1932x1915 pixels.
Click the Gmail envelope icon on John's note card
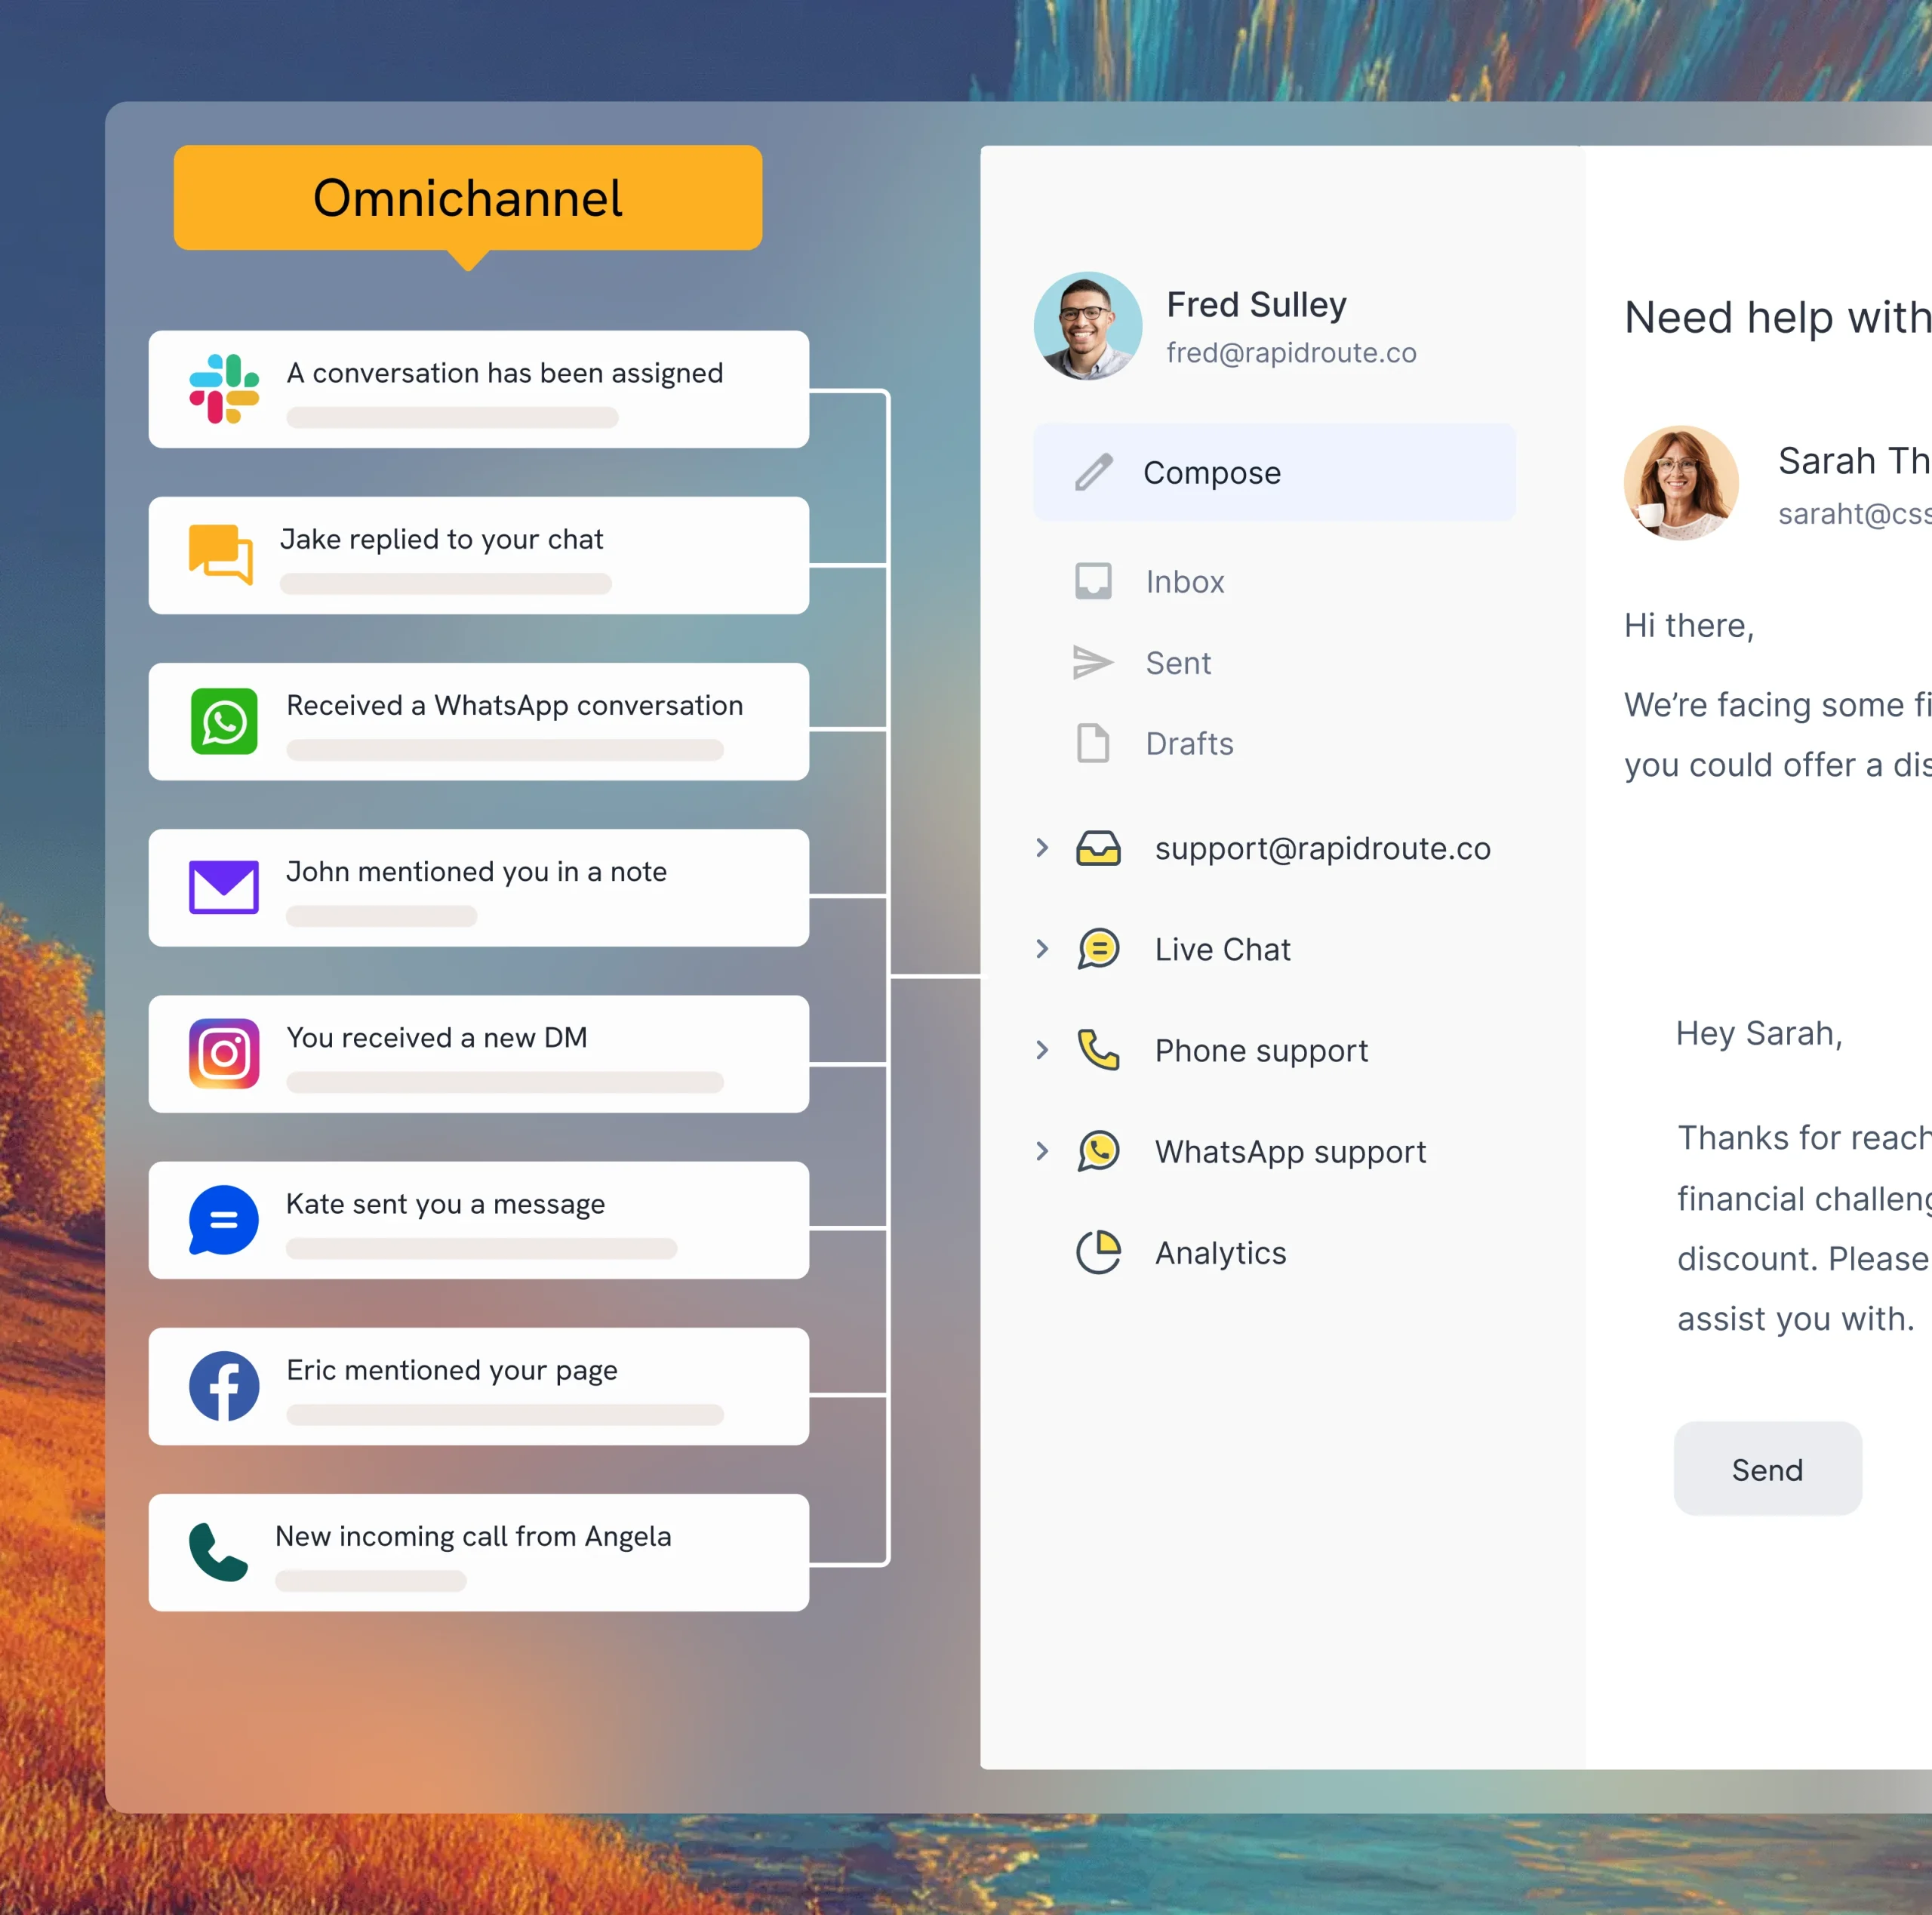224,887
